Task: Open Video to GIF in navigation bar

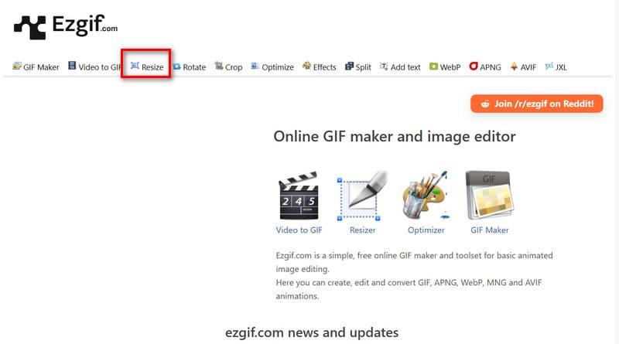Action: click(x=94, y=67)
